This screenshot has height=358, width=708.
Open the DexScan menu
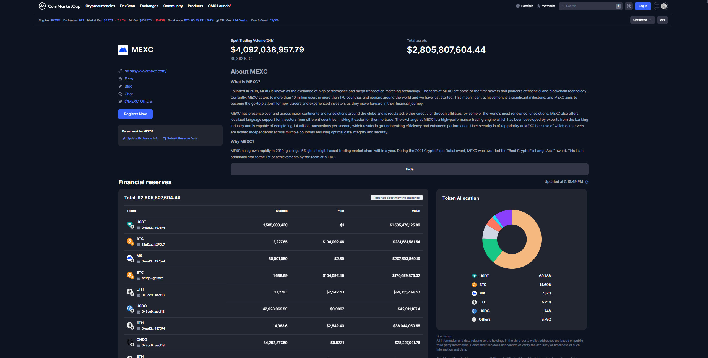tap(127, 6)
